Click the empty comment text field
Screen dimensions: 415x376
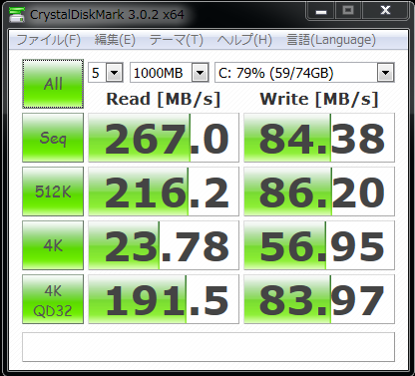[x=208, y=347]
